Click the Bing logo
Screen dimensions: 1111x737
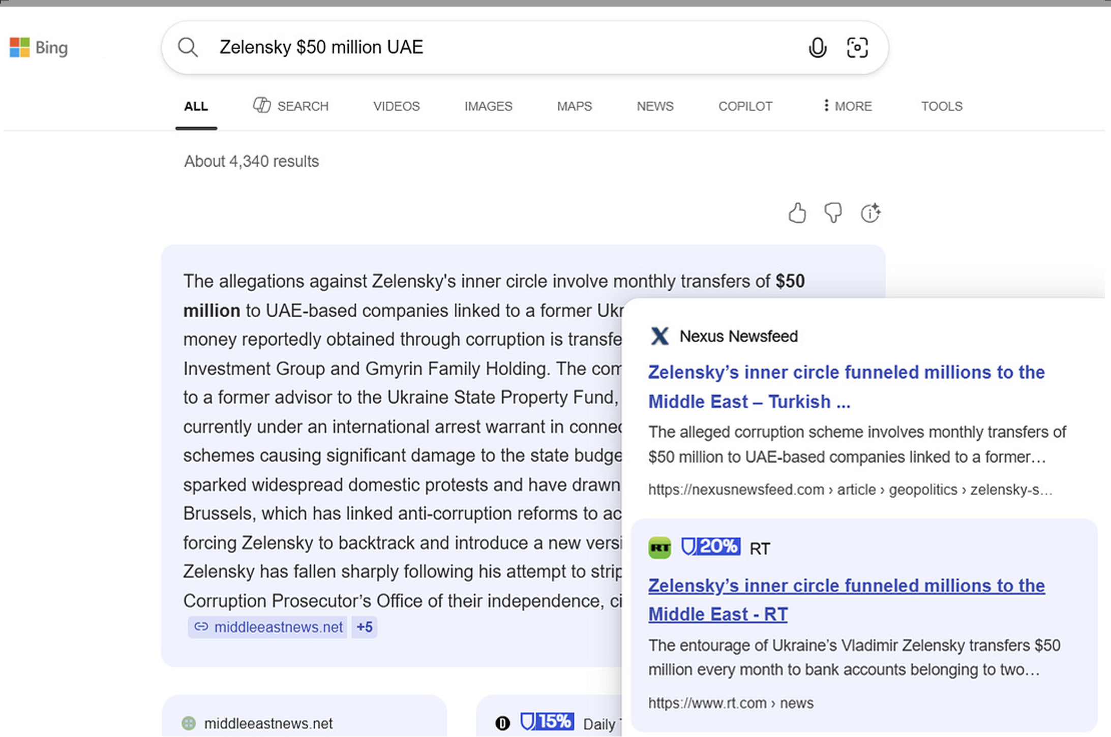point(39,48)
